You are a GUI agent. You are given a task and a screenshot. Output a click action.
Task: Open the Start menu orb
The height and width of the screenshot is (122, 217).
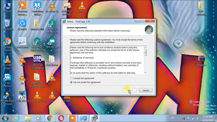(5, 118)
